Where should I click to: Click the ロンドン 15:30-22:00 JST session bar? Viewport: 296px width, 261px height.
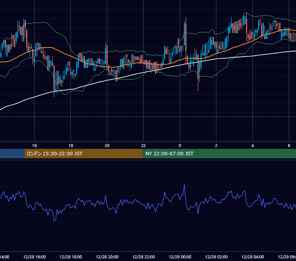[x=84, y=154]
